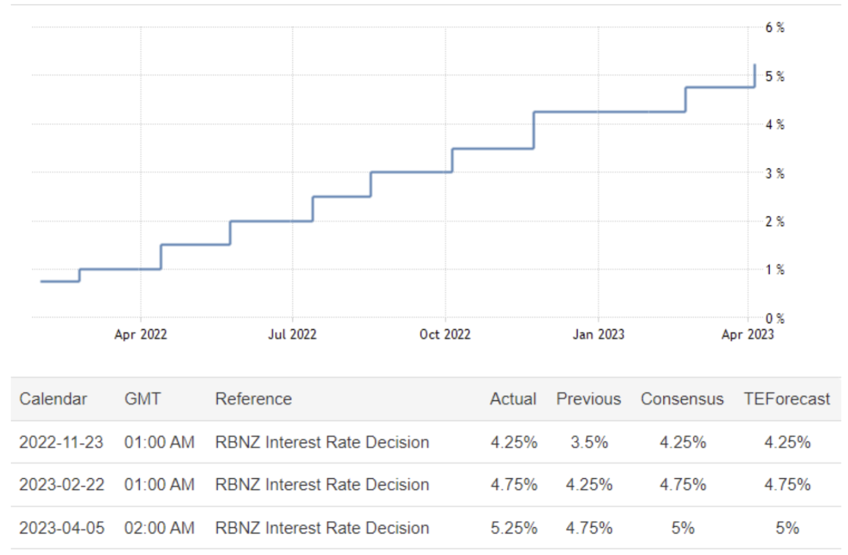Viewport: 848px width, 555px height.
Task: Click the Jul 2022 axis label
Action: click(292, 335)
